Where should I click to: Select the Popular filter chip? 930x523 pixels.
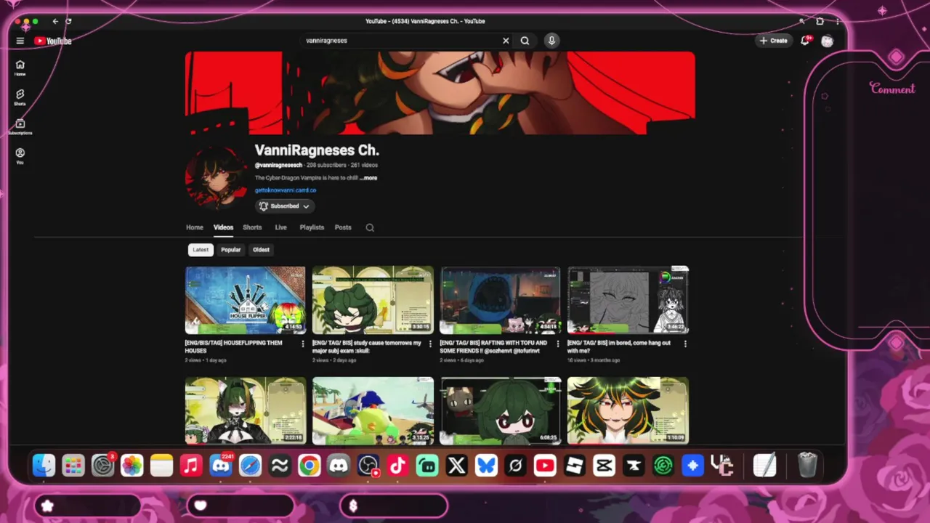pos(231,250)
